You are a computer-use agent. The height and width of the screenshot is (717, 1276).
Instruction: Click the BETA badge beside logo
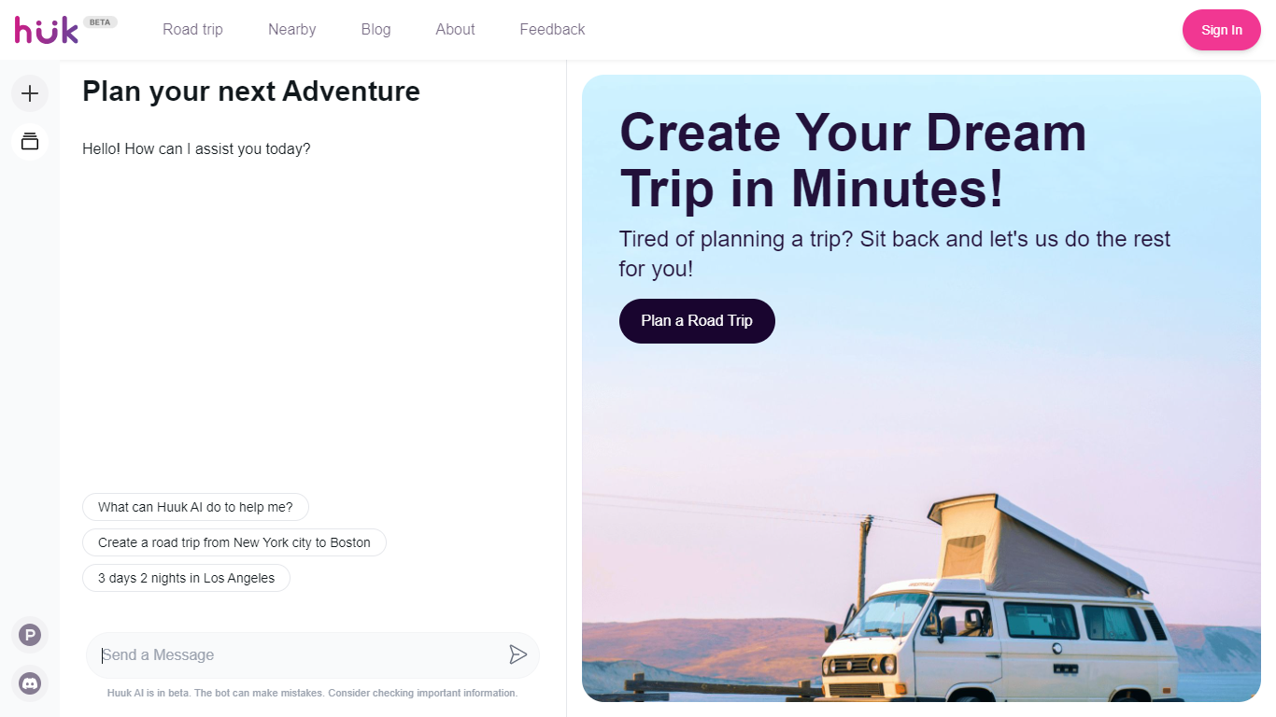point(100,22)
